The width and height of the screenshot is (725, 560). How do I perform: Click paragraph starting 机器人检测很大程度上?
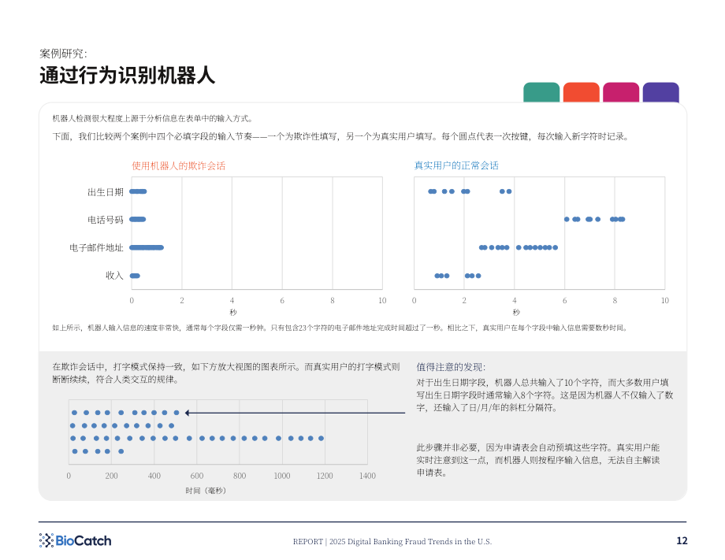[x=153, y=119]
